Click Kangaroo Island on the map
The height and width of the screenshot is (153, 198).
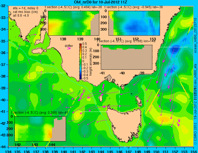[39, 51]
